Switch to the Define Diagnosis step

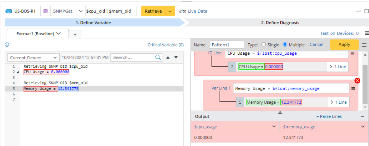[280, 23]
